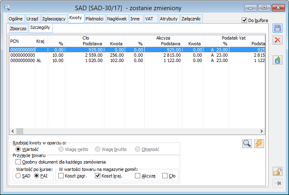Select the Wagę brutto radio option
The height and width of the screenshot is (195, 289).
pyautogui.click(x=97, y=149)
